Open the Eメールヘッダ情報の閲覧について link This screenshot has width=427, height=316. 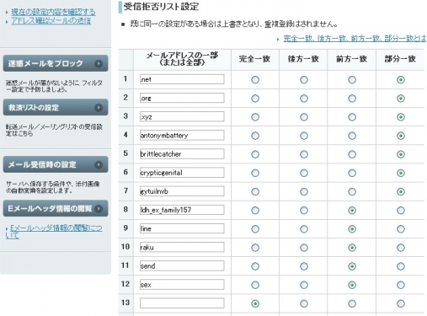[54, 232]
